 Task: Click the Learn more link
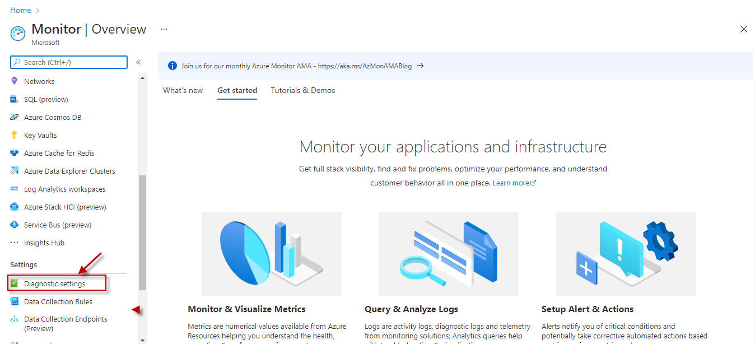point(514,183)
